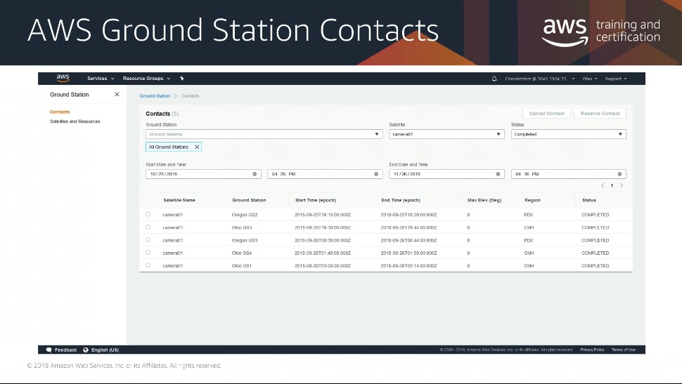The height and width of the screenshot is (384, 682).
Task: Clear the end date 11/06/2018 field
Action: tap(498, 174)
